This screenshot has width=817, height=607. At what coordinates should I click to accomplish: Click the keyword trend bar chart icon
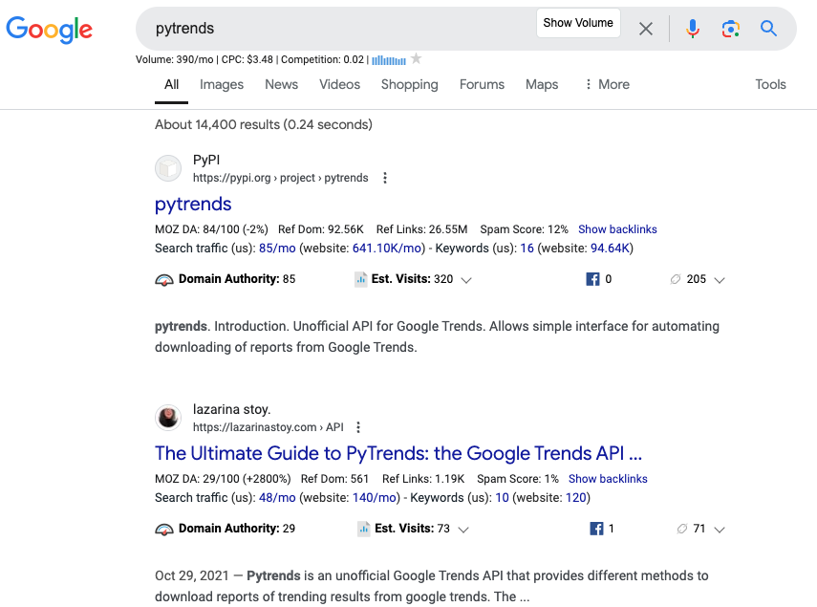click(389, 60)
